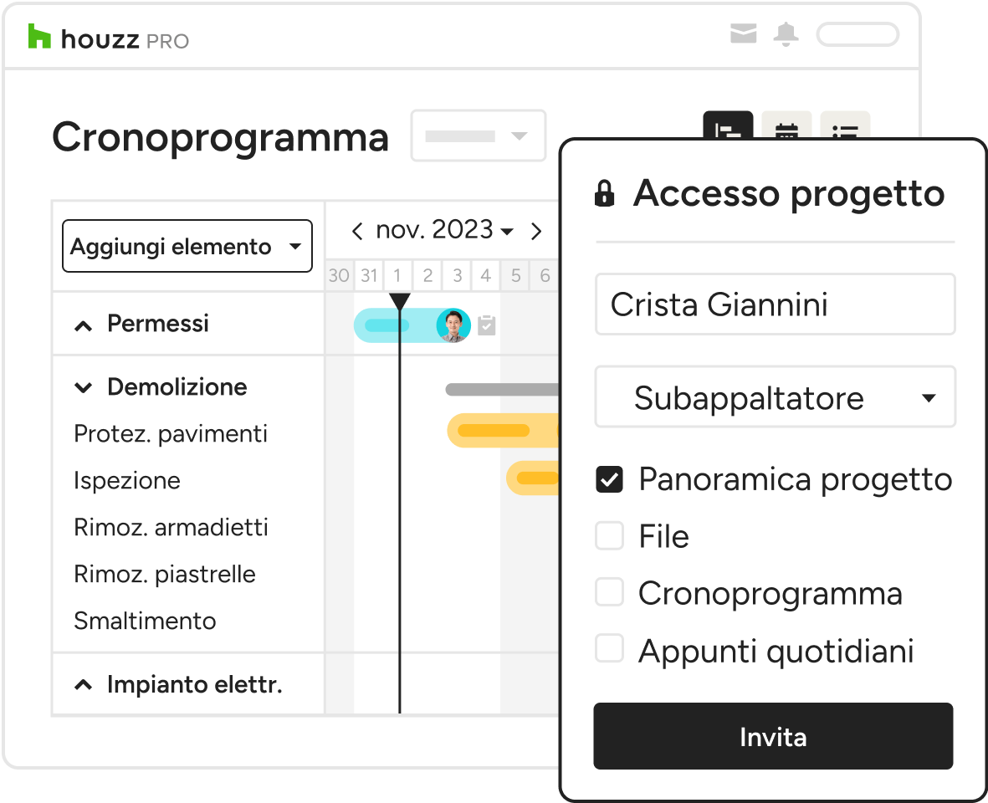Image resolution: width=988 pixels, height=803 pixels.
Task: Collapse the Demolizione section
Action: (x=83, y=387)
